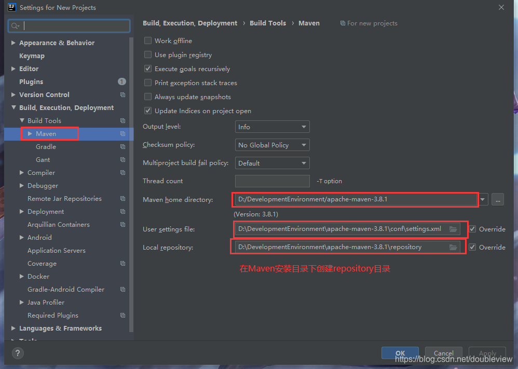This screenshot has height=369, width=518.
Task: Open Maven home directory dropdown arrow
Action: pos(483,199)
